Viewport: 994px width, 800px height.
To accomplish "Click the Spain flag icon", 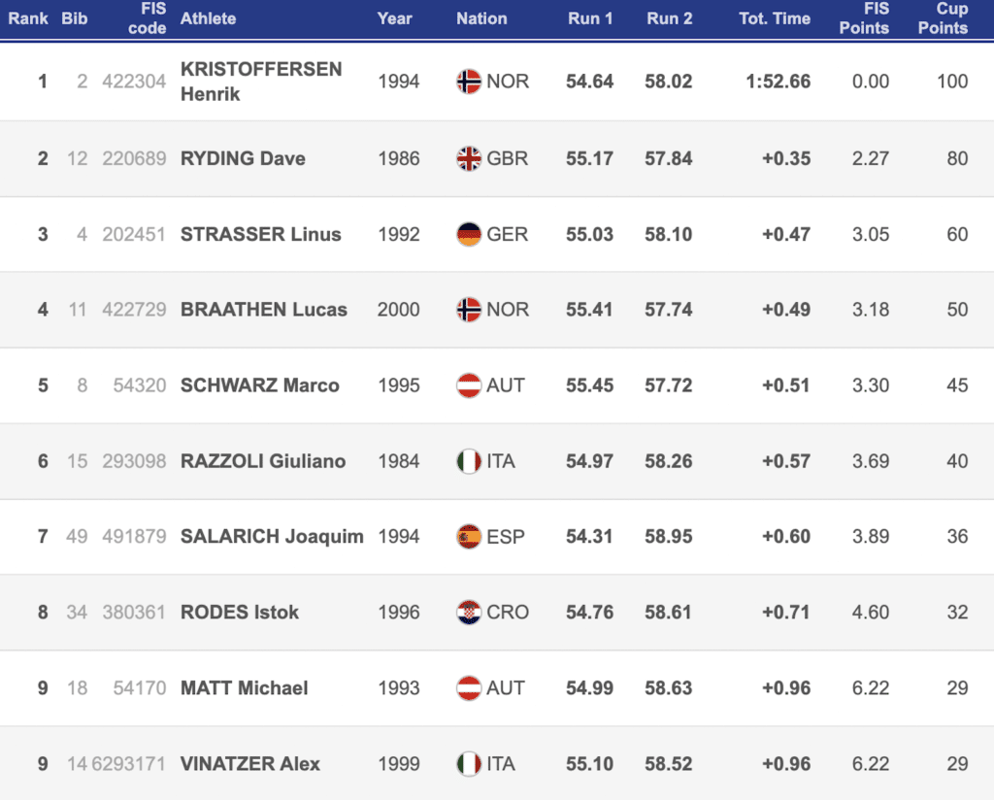I will pos(469,537).
